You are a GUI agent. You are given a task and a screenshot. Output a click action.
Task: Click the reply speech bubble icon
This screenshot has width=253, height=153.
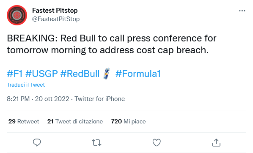click(37, 142)
